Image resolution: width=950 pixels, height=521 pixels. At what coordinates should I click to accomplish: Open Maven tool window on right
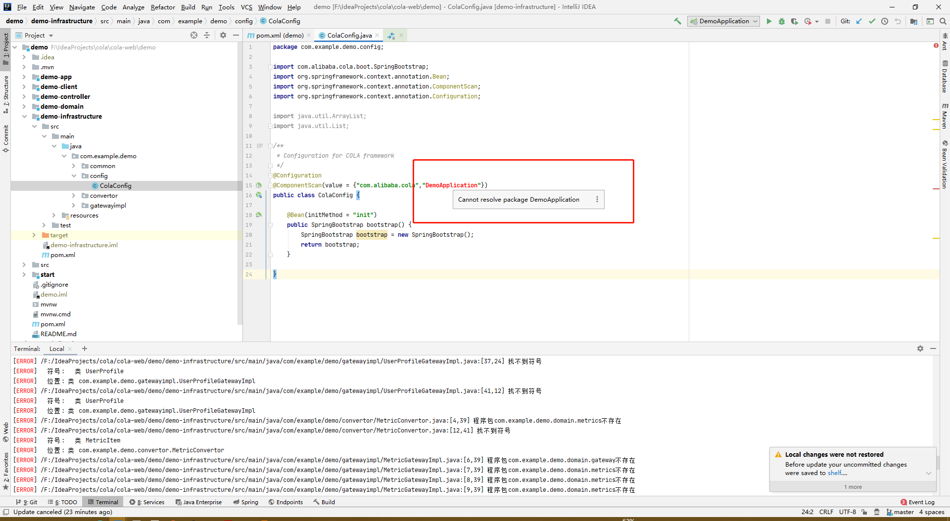click(x=945, y=116)
